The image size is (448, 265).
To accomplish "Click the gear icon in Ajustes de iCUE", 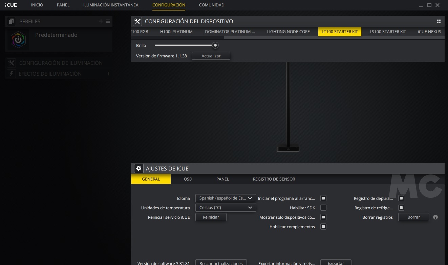I will (138, 168).
